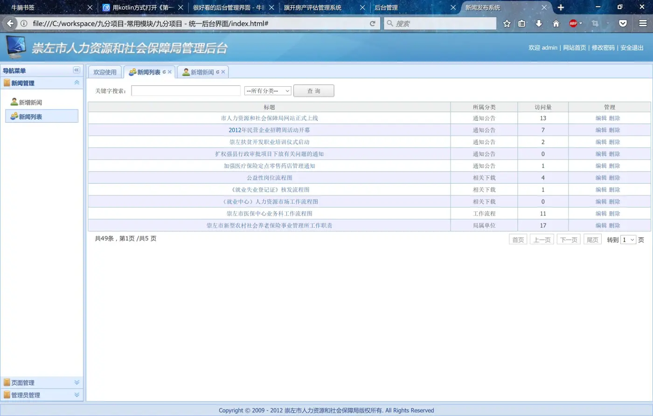
Task: Collapse the navigation menu sidebar
Action: click(76, 70)
